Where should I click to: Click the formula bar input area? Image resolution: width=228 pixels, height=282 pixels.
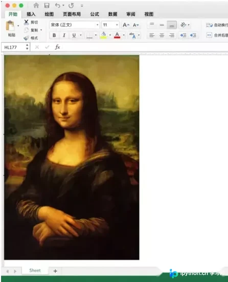[x=145, y=47]
